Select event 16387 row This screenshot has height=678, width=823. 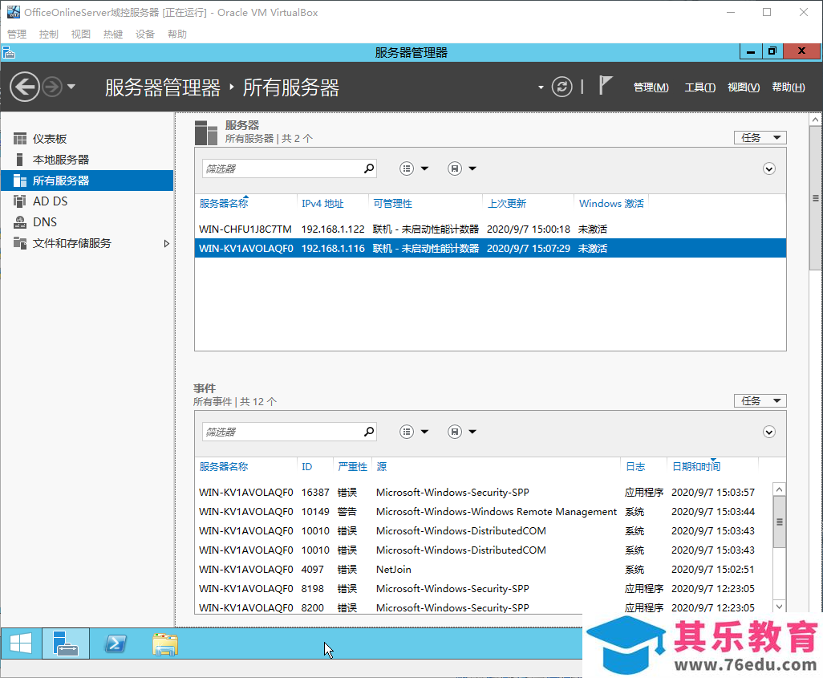click(483, 493)
